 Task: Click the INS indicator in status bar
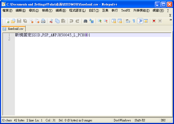coord(163,120)
